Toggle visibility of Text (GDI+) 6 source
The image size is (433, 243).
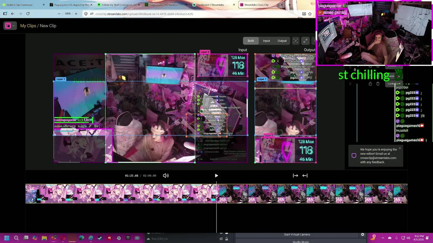221,239
